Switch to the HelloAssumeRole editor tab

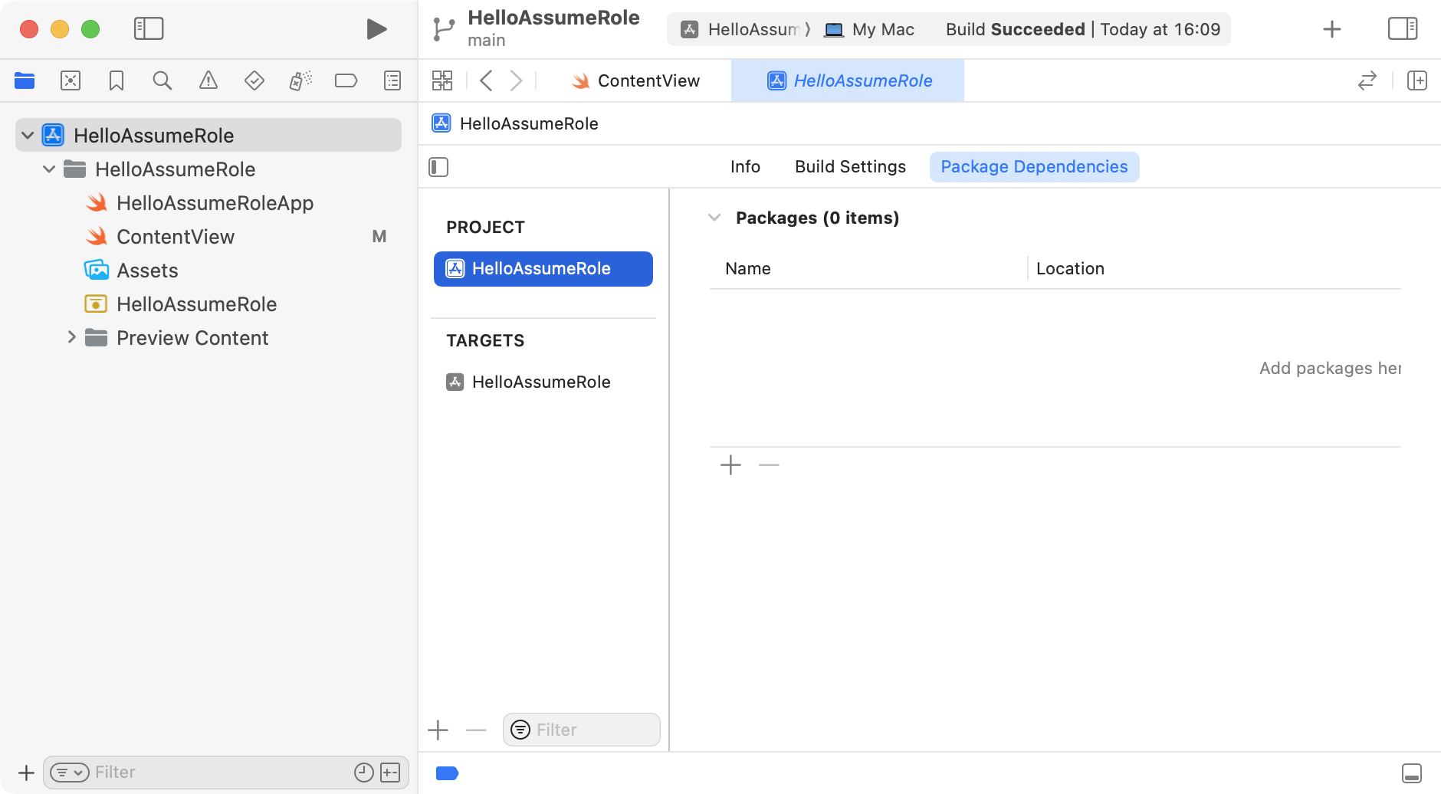(x=848, y=80)
